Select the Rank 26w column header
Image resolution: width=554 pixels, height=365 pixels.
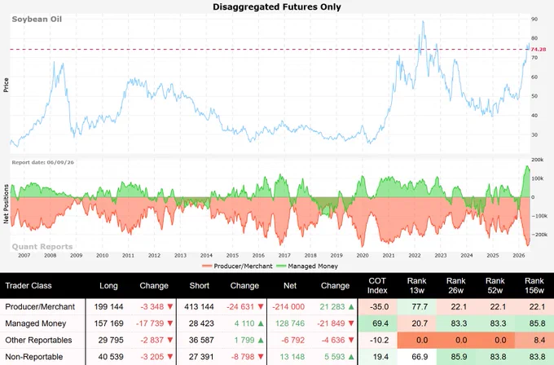tap(455, 285)
